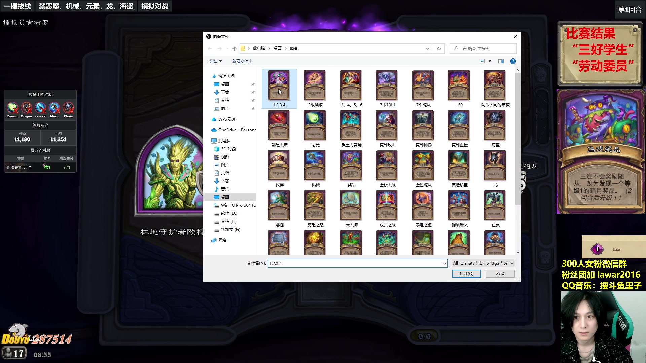This screenshot has width=646, height=363.
Task: Select the 7个随从 file thumbnail
Action: (x=423, y=88)
